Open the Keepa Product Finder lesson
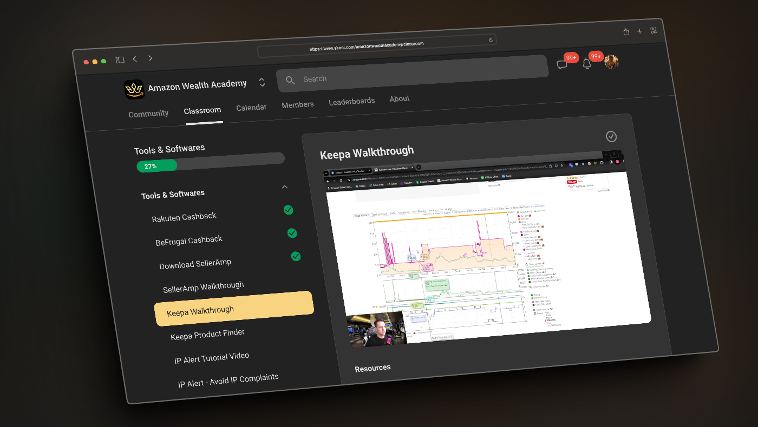Viewport: 758px width, 427px height. point(207,335)
